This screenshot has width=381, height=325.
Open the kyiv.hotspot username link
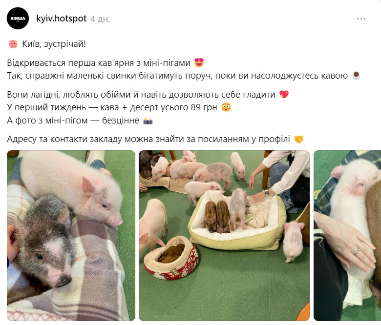tap(61, 19)
